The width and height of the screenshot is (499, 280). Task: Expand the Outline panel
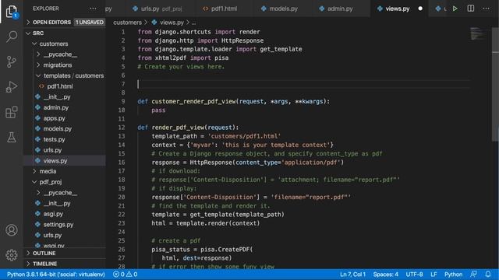click(x=44, y=253)
